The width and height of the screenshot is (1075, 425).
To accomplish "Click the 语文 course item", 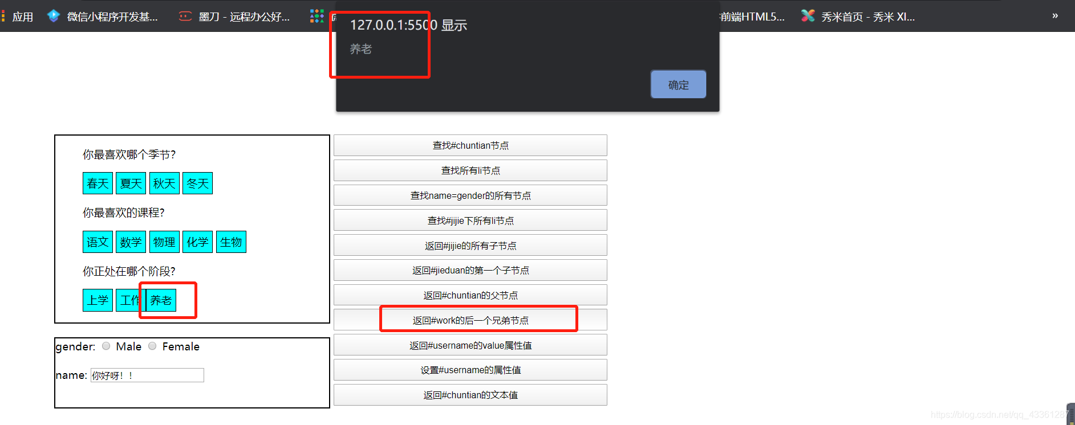I will click(98, 242).
